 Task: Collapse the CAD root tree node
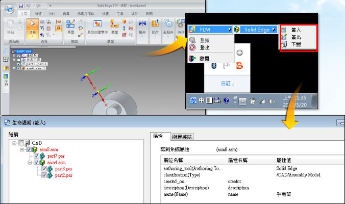pyautogui.click(x=14, y=143)
